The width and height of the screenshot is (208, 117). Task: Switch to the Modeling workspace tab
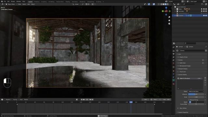click(37, 2)
